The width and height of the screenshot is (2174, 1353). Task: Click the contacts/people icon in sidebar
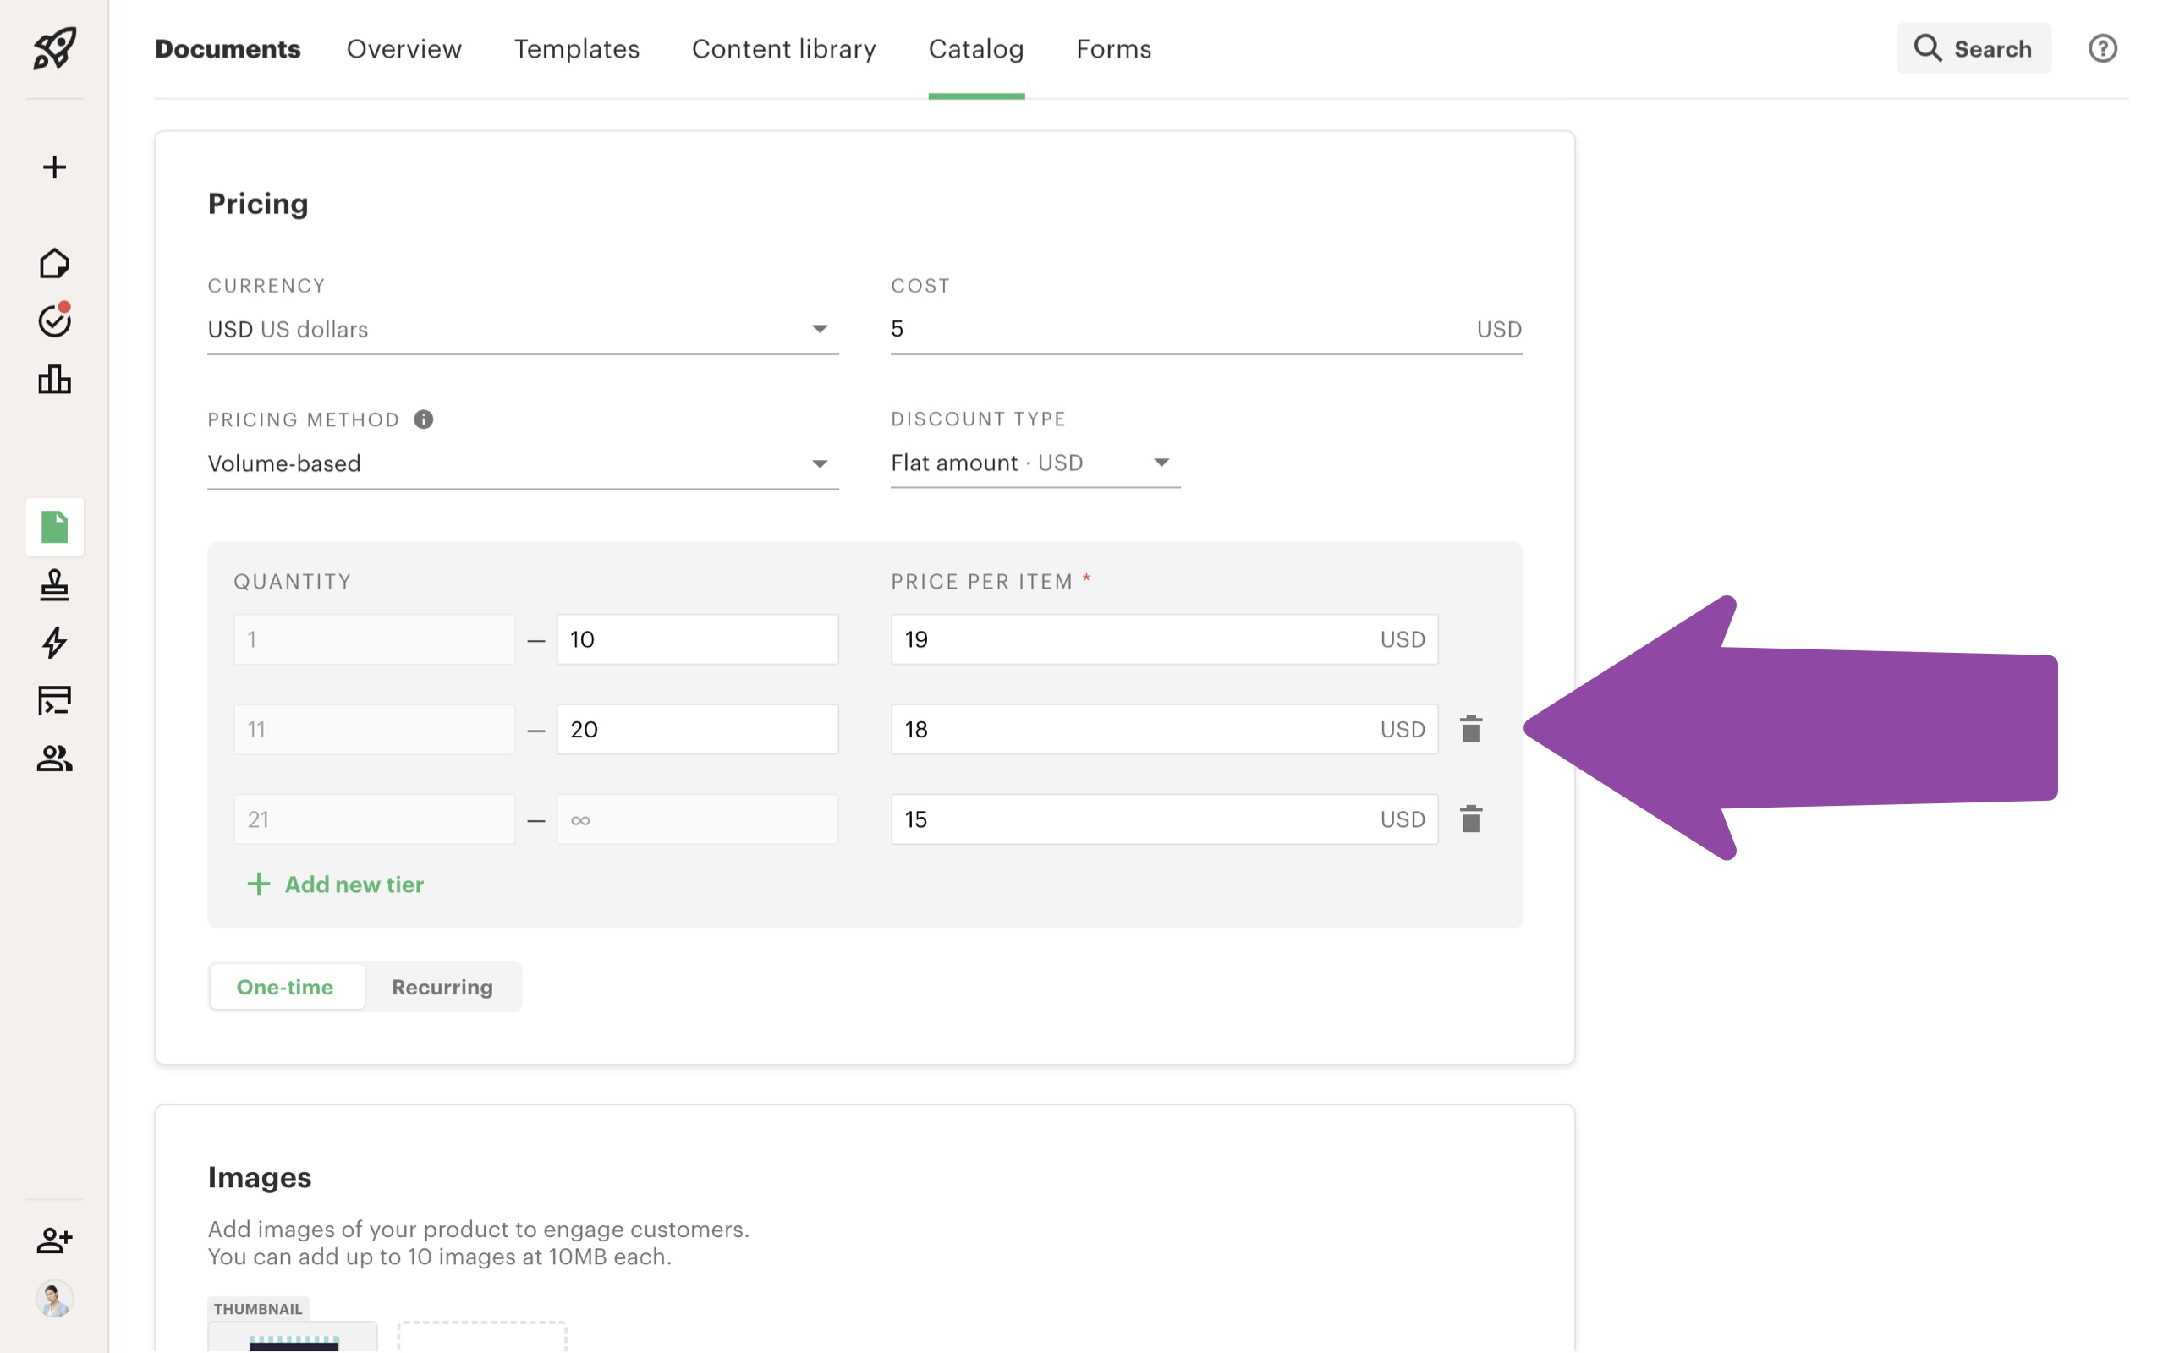[53, 758]
